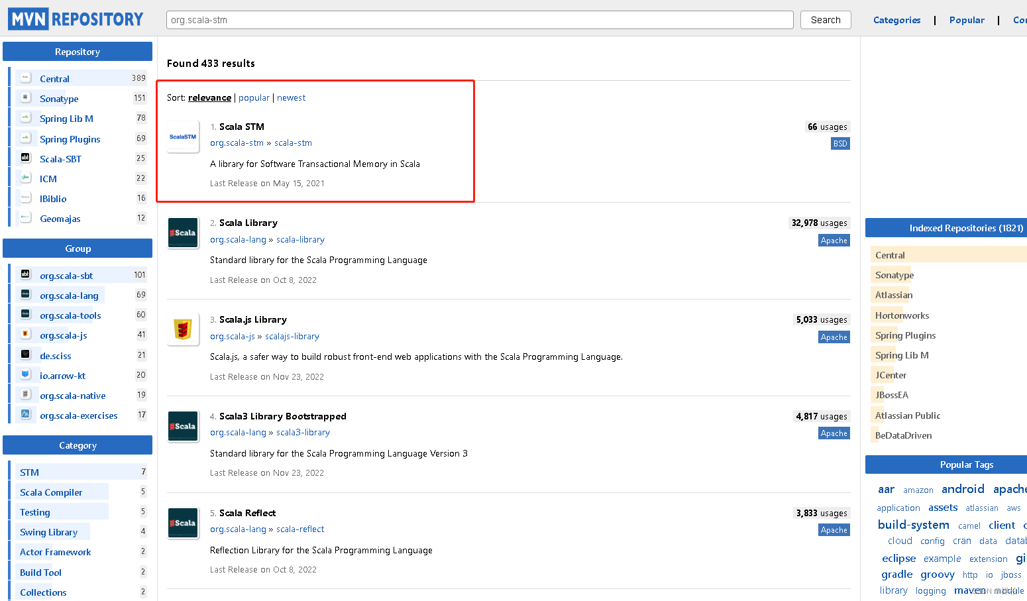Click the search input field
Image resolution: width=1027 pixels, height=601 pixels.
click(x=479, y=20)
